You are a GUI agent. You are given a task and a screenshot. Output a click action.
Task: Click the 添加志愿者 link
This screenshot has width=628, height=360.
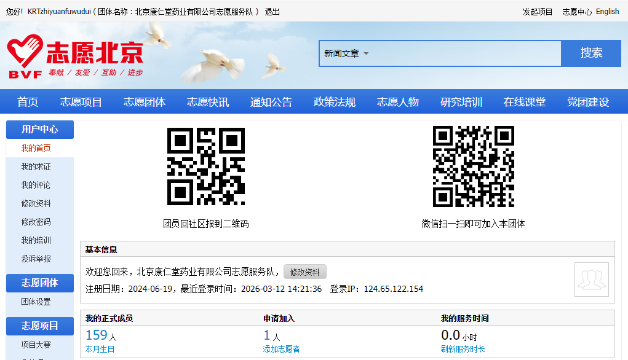coord(281,349)
